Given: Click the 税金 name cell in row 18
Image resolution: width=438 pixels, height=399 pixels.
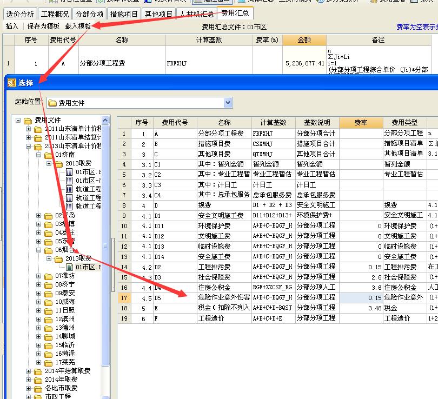Looking at the screenshot, I should [224, 308].
